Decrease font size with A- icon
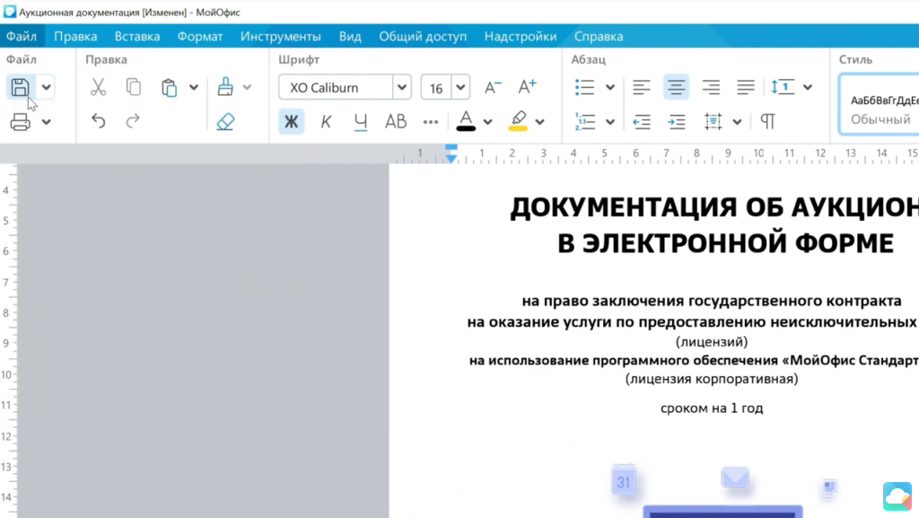 (x=493, y=87)
